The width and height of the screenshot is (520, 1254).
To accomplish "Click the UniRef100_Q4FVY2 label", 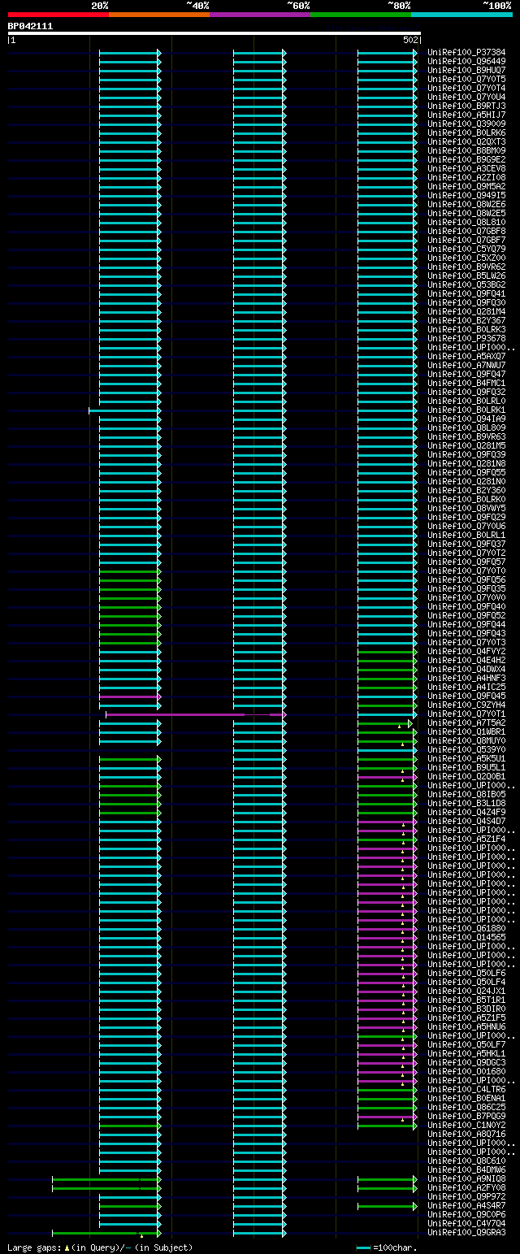I will pos(466,651).
